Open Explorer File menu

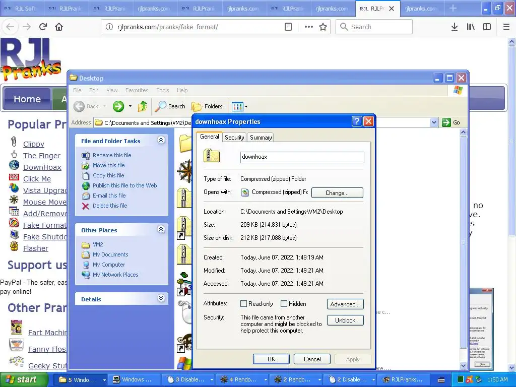(77, 90)
